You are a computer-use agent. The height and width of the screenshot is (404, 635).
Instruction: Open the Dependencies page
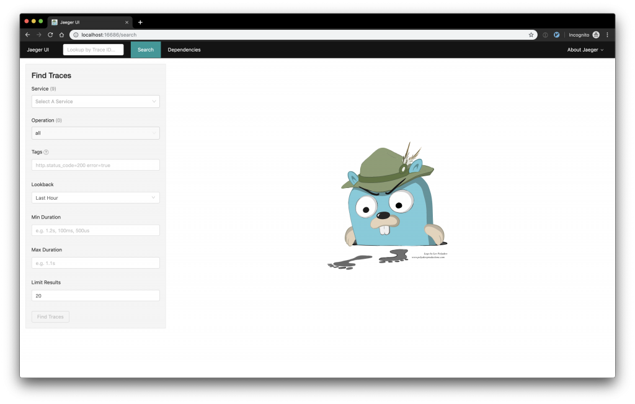184,50
